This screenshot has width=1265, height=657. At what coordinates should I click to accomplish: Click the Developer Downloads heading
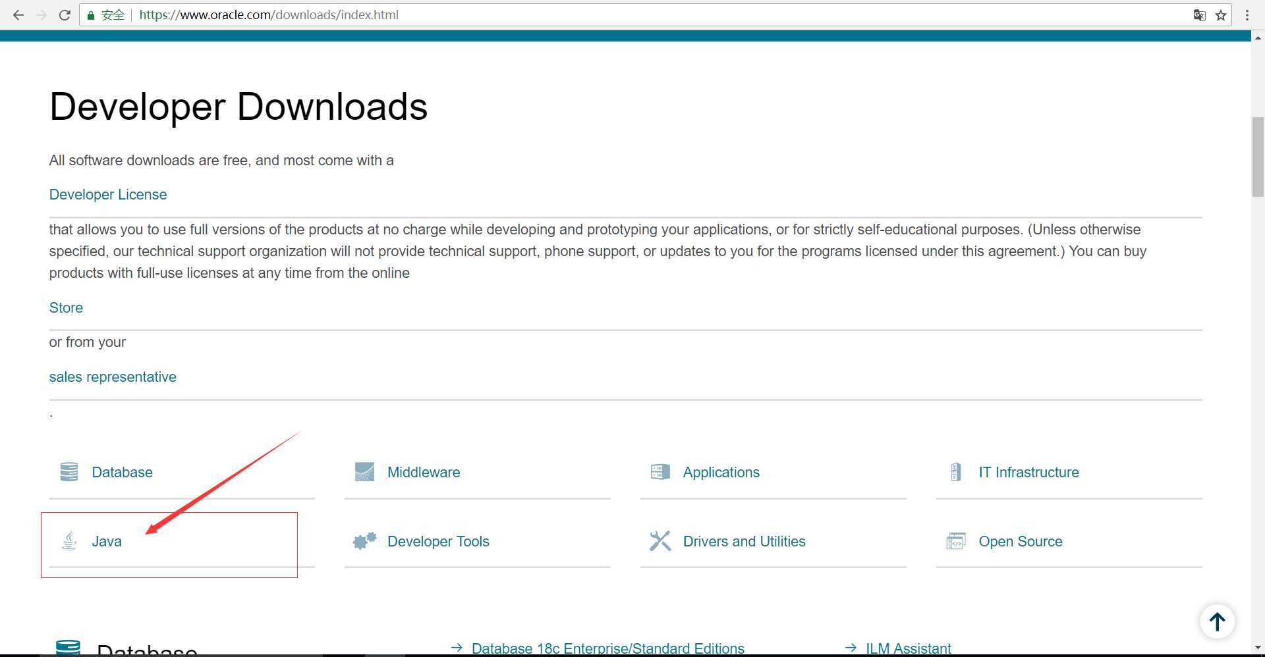[x=239, y=107]
